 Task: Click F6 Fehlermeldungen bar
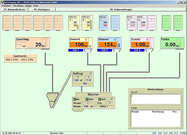point(121,10)
